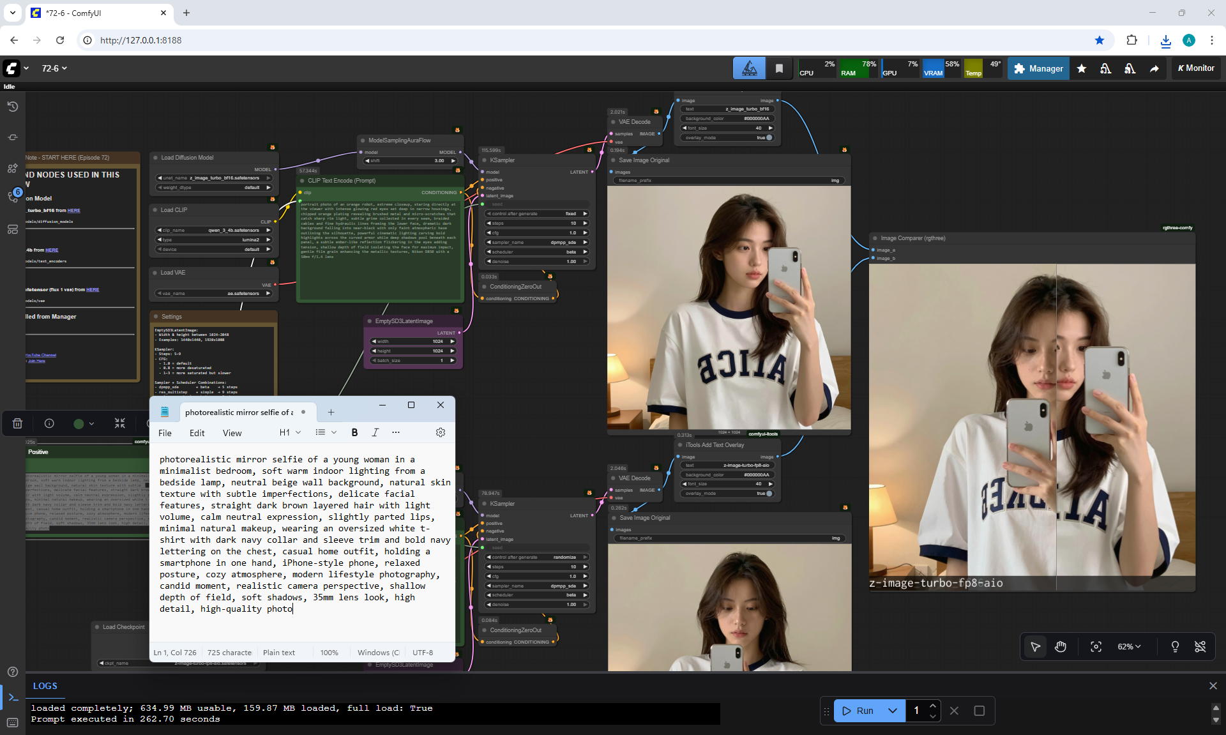
Task: Open the Notepad View menu
Action: [232, 433]
